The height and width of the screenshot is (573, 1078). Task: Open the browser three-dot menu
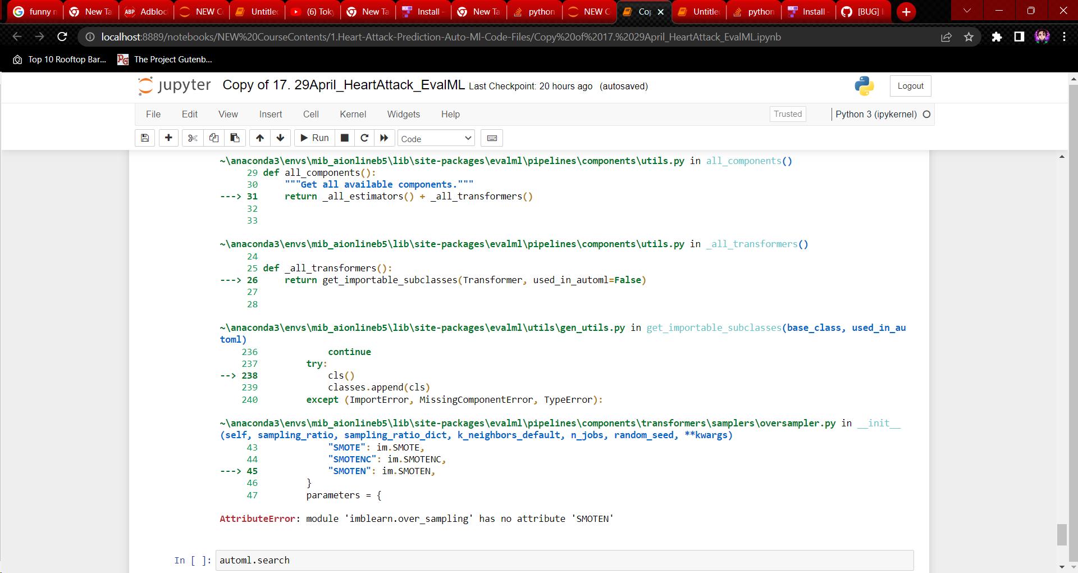(x=1064, y=37)
